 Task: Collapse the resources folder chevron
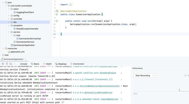pos(3,48)
